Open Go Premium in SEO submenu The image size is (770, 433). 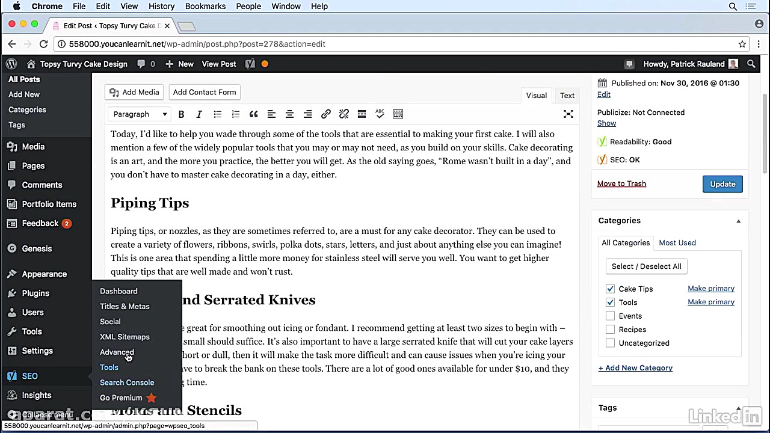point(128,398)
